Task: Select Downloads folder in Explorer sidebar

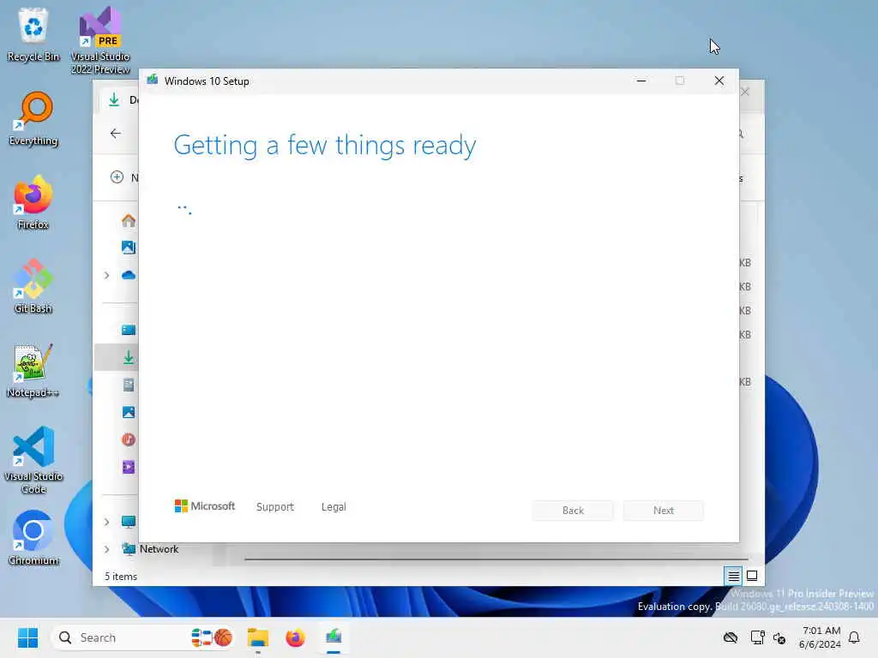Action: coord(129,357)
